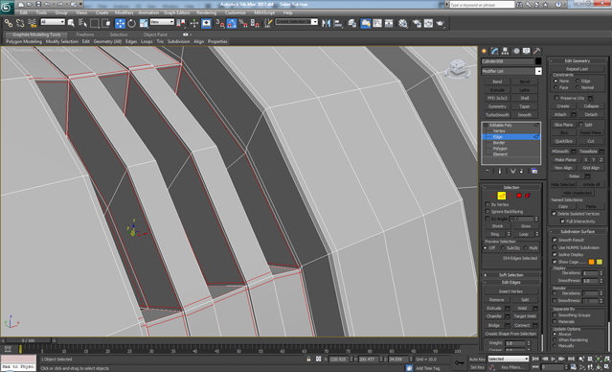Enable Use NURMS Subdivision checkbox
The width and height of the screenshot is (612, 372).
click(555, 247)
